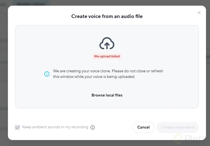210x146 pixels.
Task: Select Browse local files link
Action: point(107,95)
